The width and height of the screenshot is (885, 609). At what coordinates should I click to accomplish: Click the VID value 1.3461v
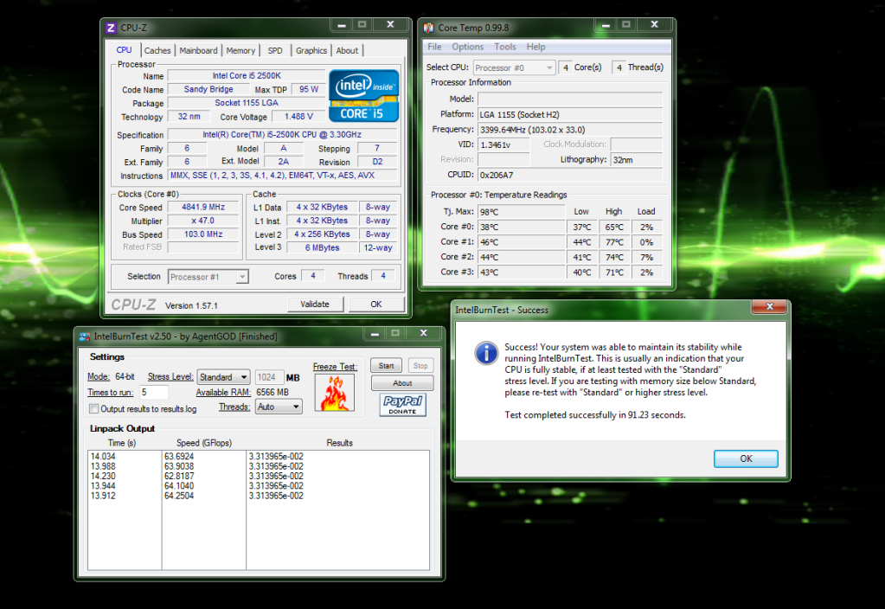tap(503, 145)
